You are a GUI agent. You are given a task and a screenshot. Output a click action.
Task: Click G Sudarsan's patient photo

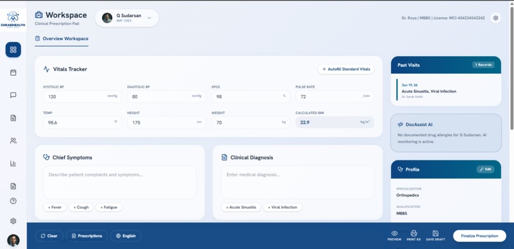[x=107, y=18]
